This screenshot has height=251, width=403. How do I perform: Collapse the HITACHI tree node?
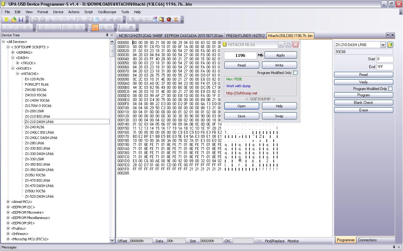pyautogui.click(x=17, y=74)
